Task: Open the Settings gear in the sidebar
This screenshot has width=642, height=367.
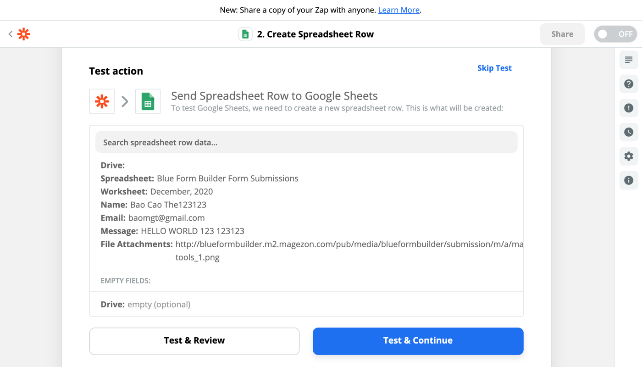Action: 628,156
